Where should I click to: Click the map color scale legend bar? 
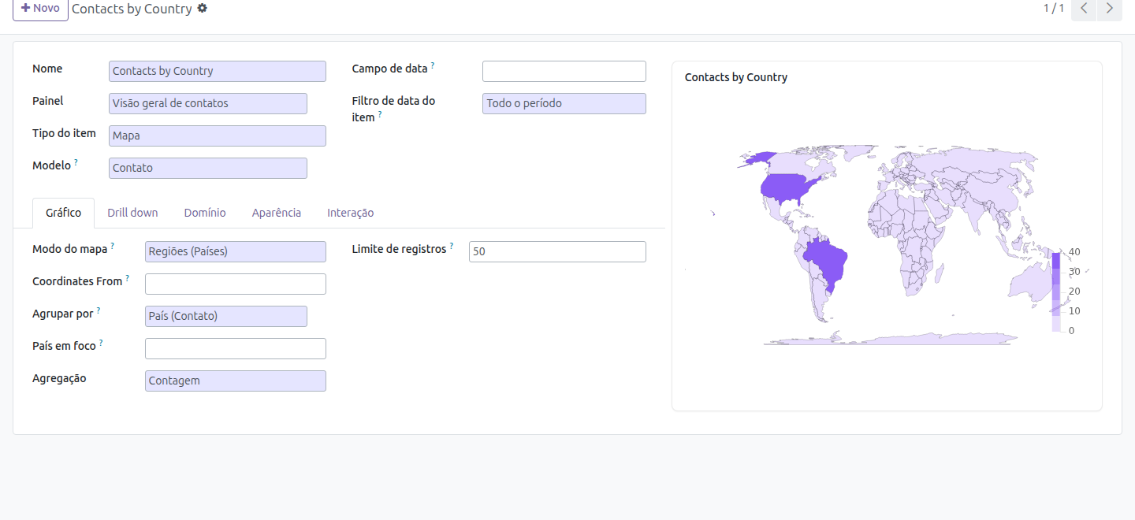pyautogui.click(x=1056, y=292)
